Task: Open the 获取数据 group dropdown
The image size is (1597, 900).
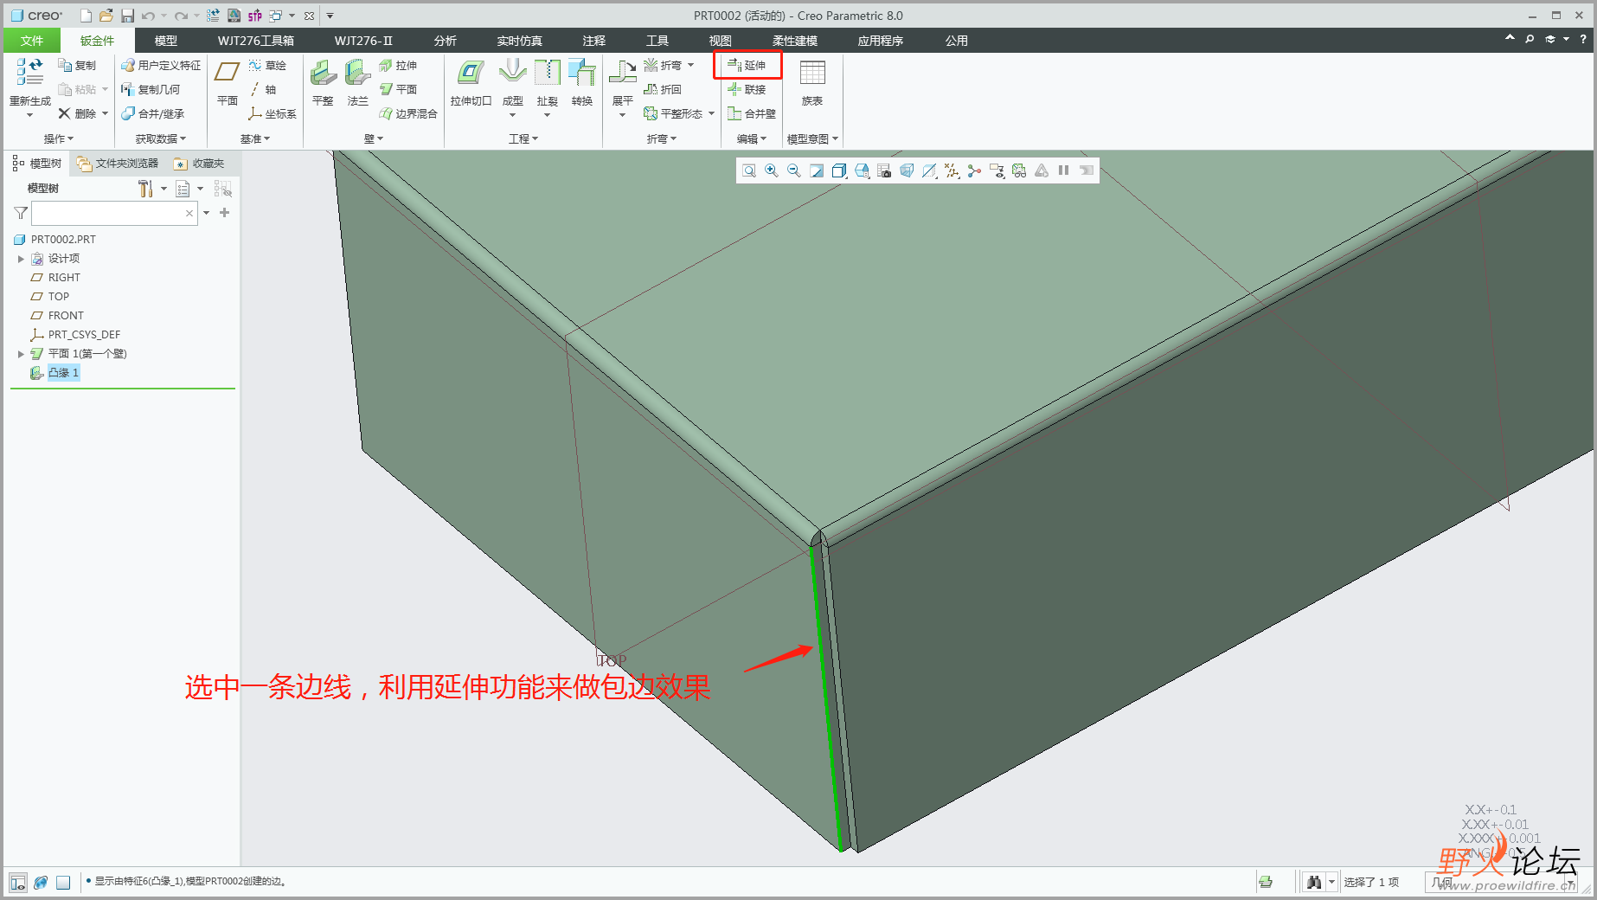Action: click(x=161, y=138)
